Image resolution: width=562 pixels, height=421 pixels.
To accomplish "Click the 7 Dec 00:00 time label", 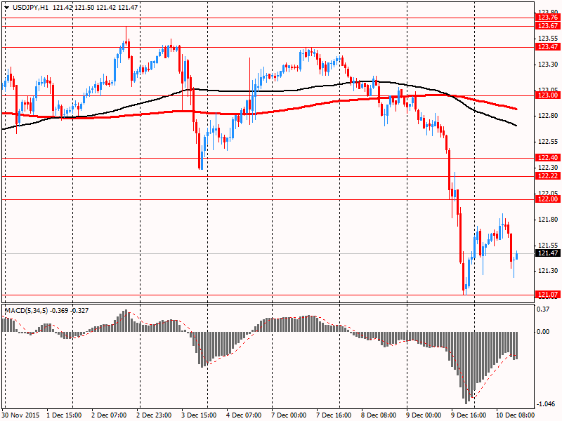I will pos(289,415).
